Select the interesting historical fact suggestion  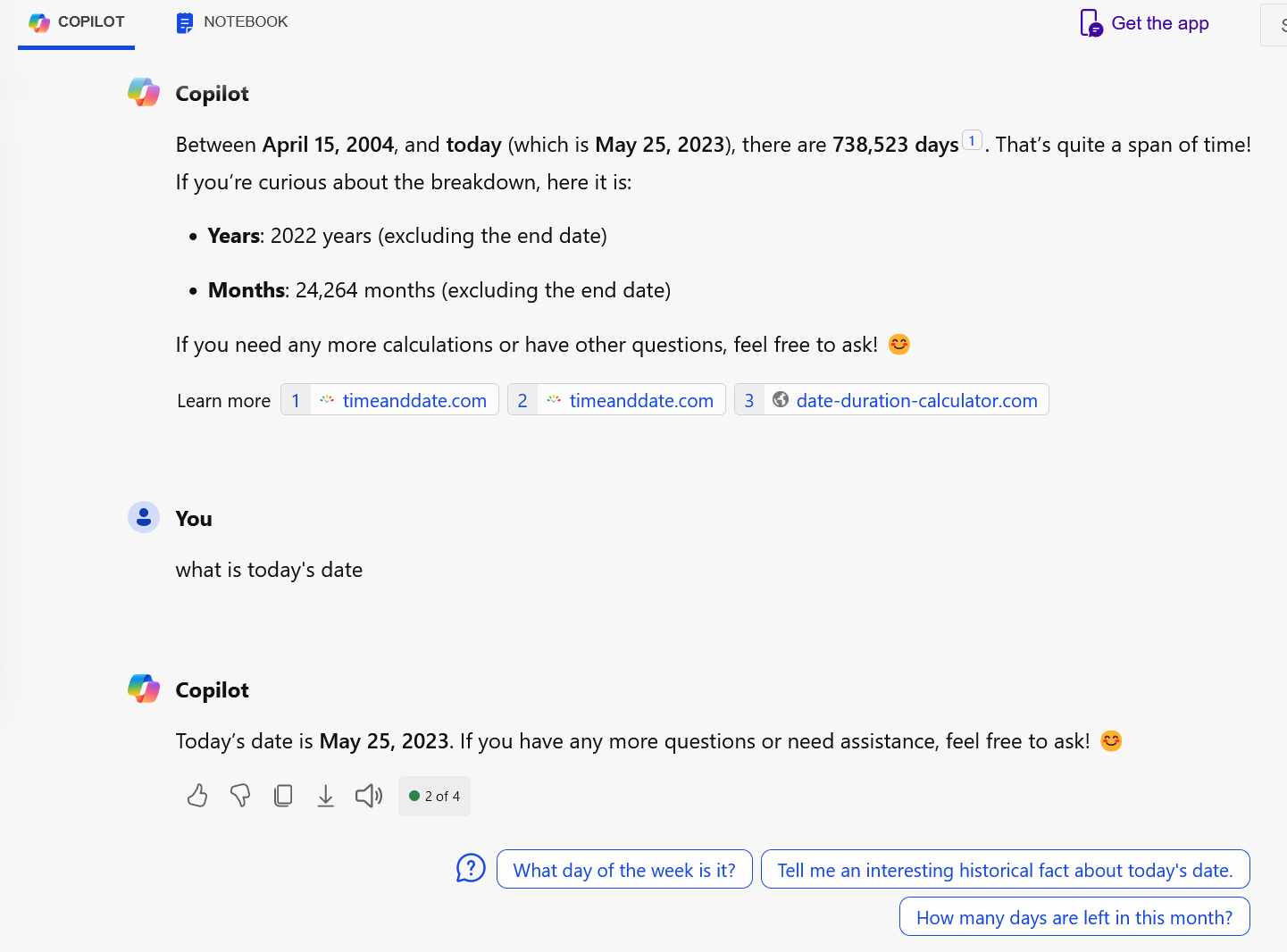point(1005,870)
